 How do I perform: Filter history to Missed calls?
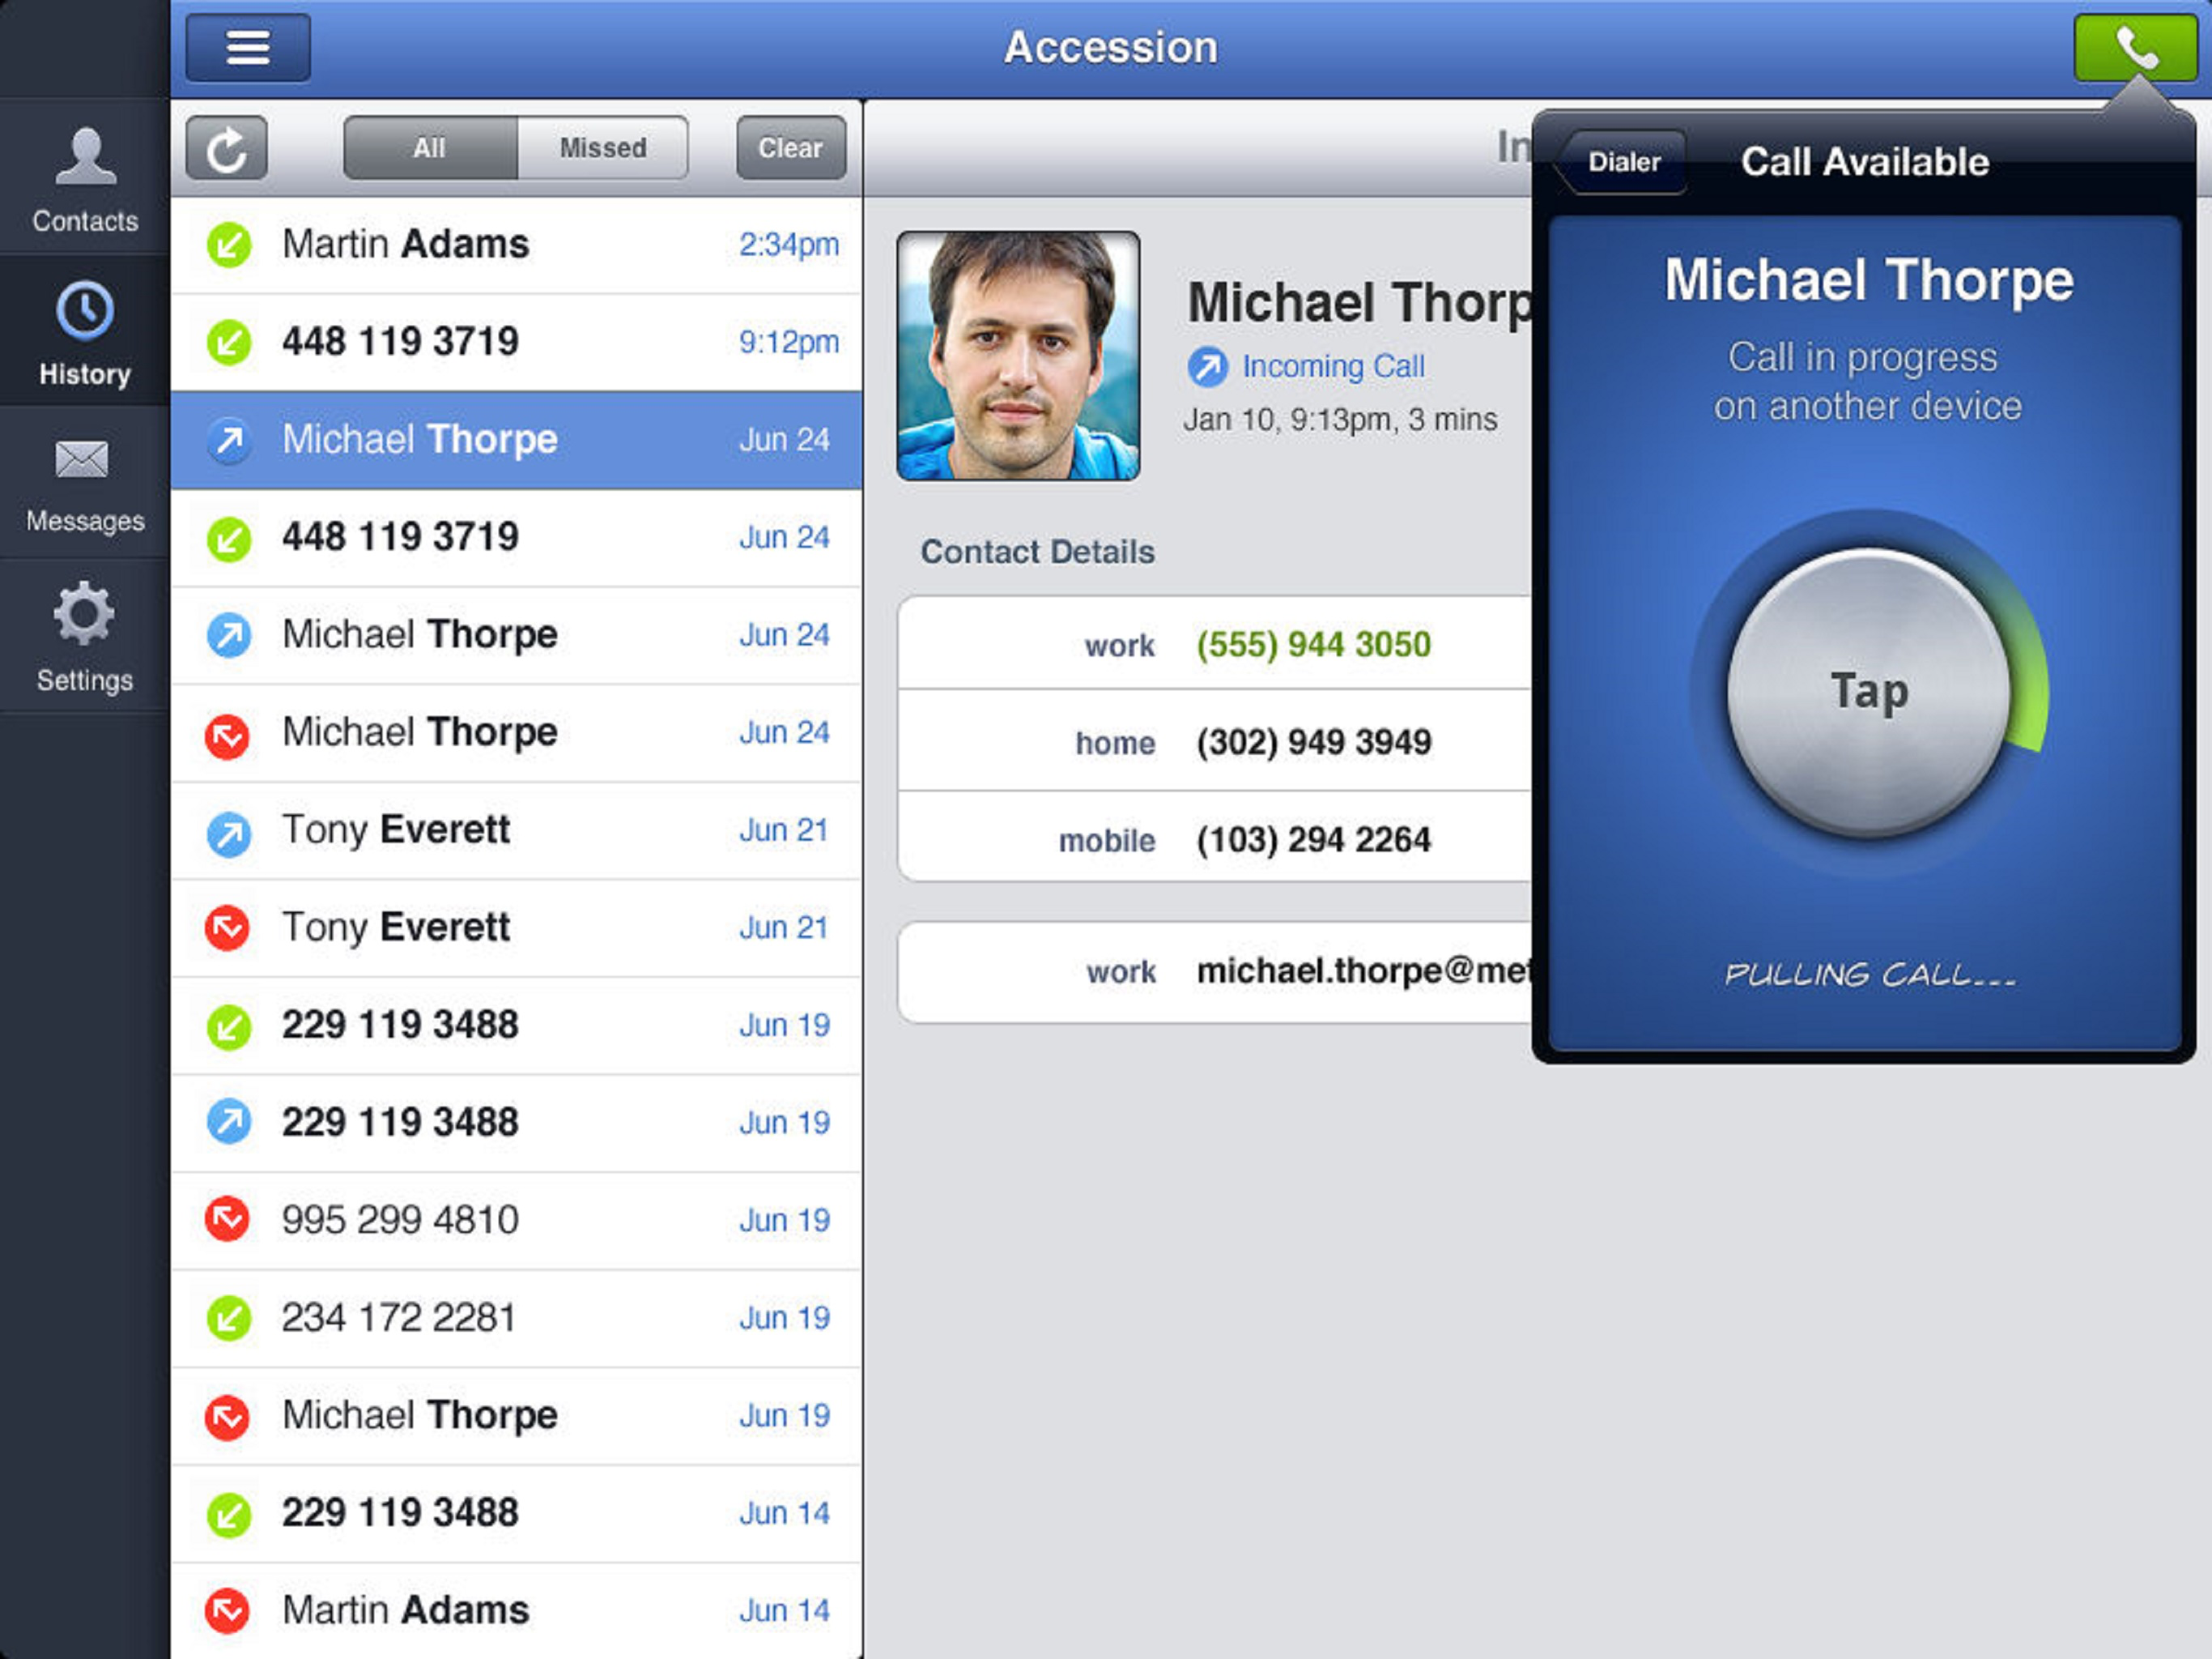[603, 148]
